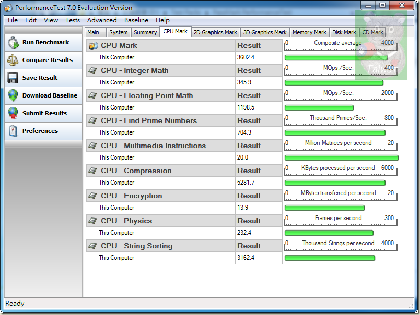Image resolution: width=420 pixels, height=315 pixels.
Task: Click the Thousand Strings per second scale
Action: tap(341, 246)
